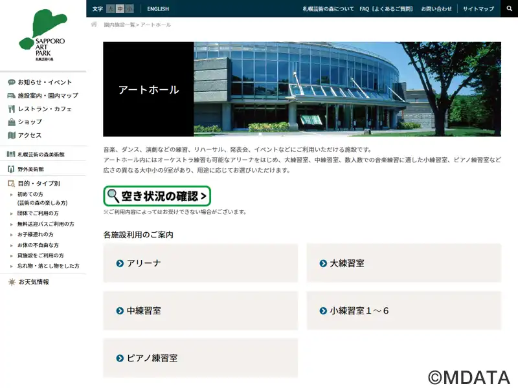Image resolution: width=518 pixels, height=388 pixels.
Task: Click the shopping bag icon for ショップ
Action: (x=11, y=122)
